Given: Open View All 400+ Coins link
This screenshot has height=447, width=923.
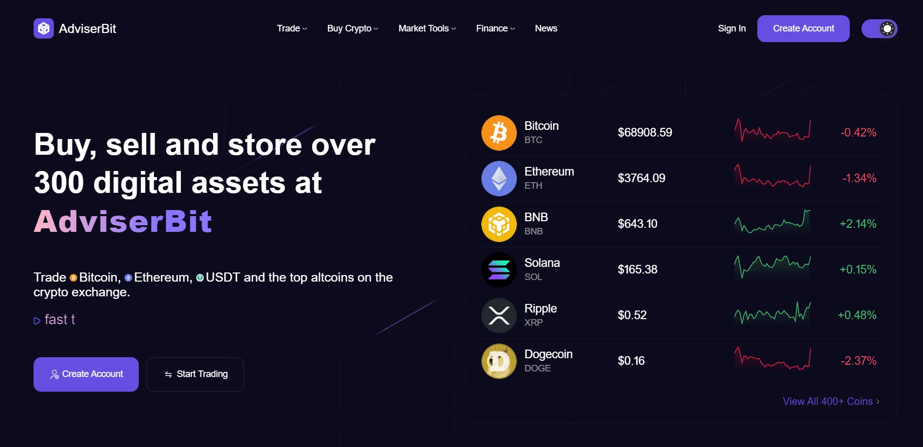Looking at the screenshot, I should [831, 401].
